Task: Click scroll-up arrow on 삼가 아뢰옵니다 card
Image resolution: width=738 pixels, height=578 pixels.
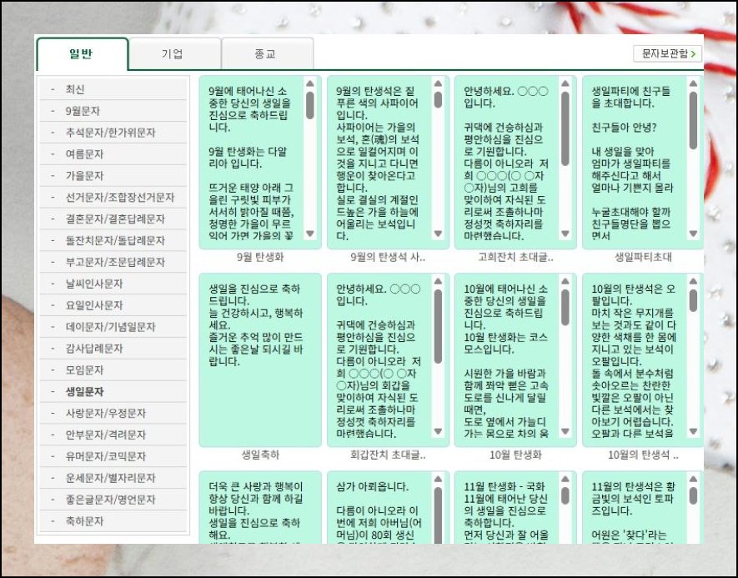Action: pos(438,479)
